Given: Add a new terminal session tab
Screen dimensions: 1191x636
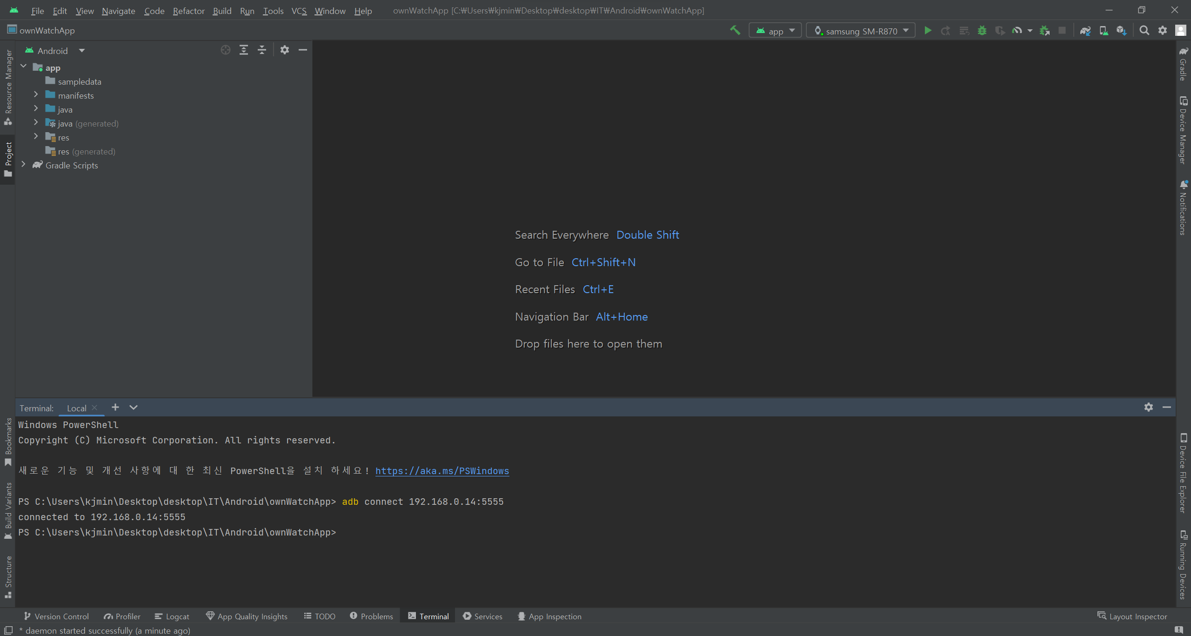Looking at the screenshot, I should pyautogui.click(x=115, y=408).
